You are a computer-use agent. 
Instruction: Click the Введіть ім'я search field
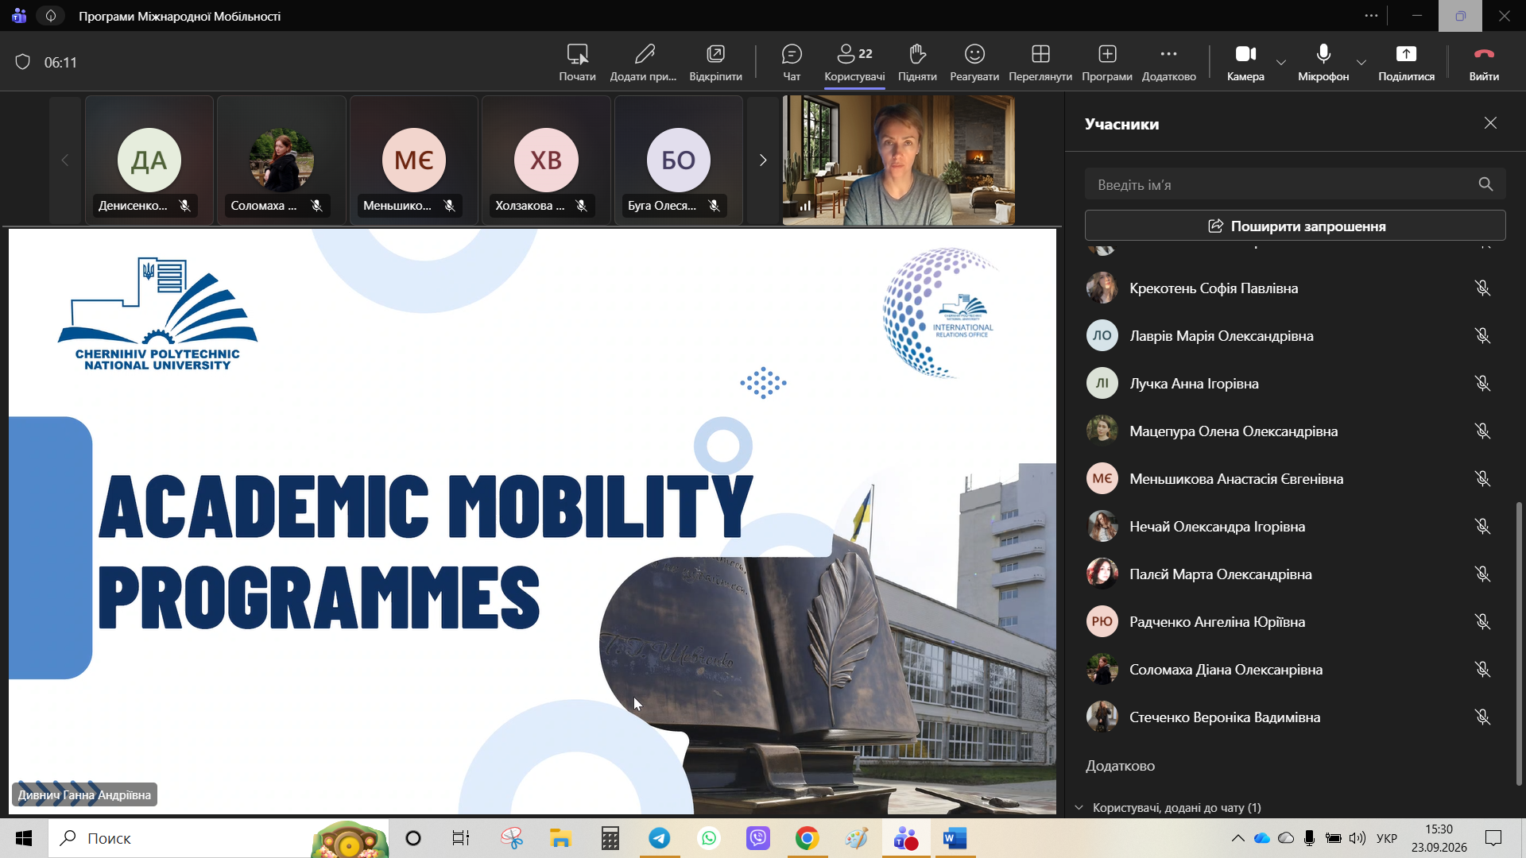[x=1295, y=184]
